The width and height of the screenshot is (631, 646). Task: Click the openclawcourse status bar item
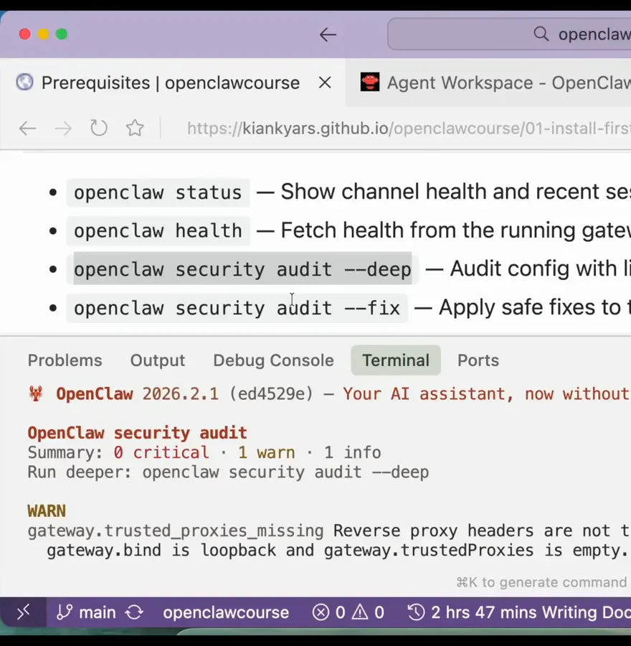tap(226, 612)
